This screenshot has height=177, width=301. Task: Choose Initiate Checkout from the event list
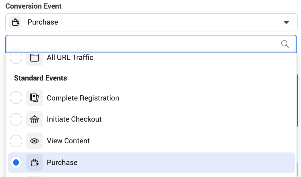[74, 119]
